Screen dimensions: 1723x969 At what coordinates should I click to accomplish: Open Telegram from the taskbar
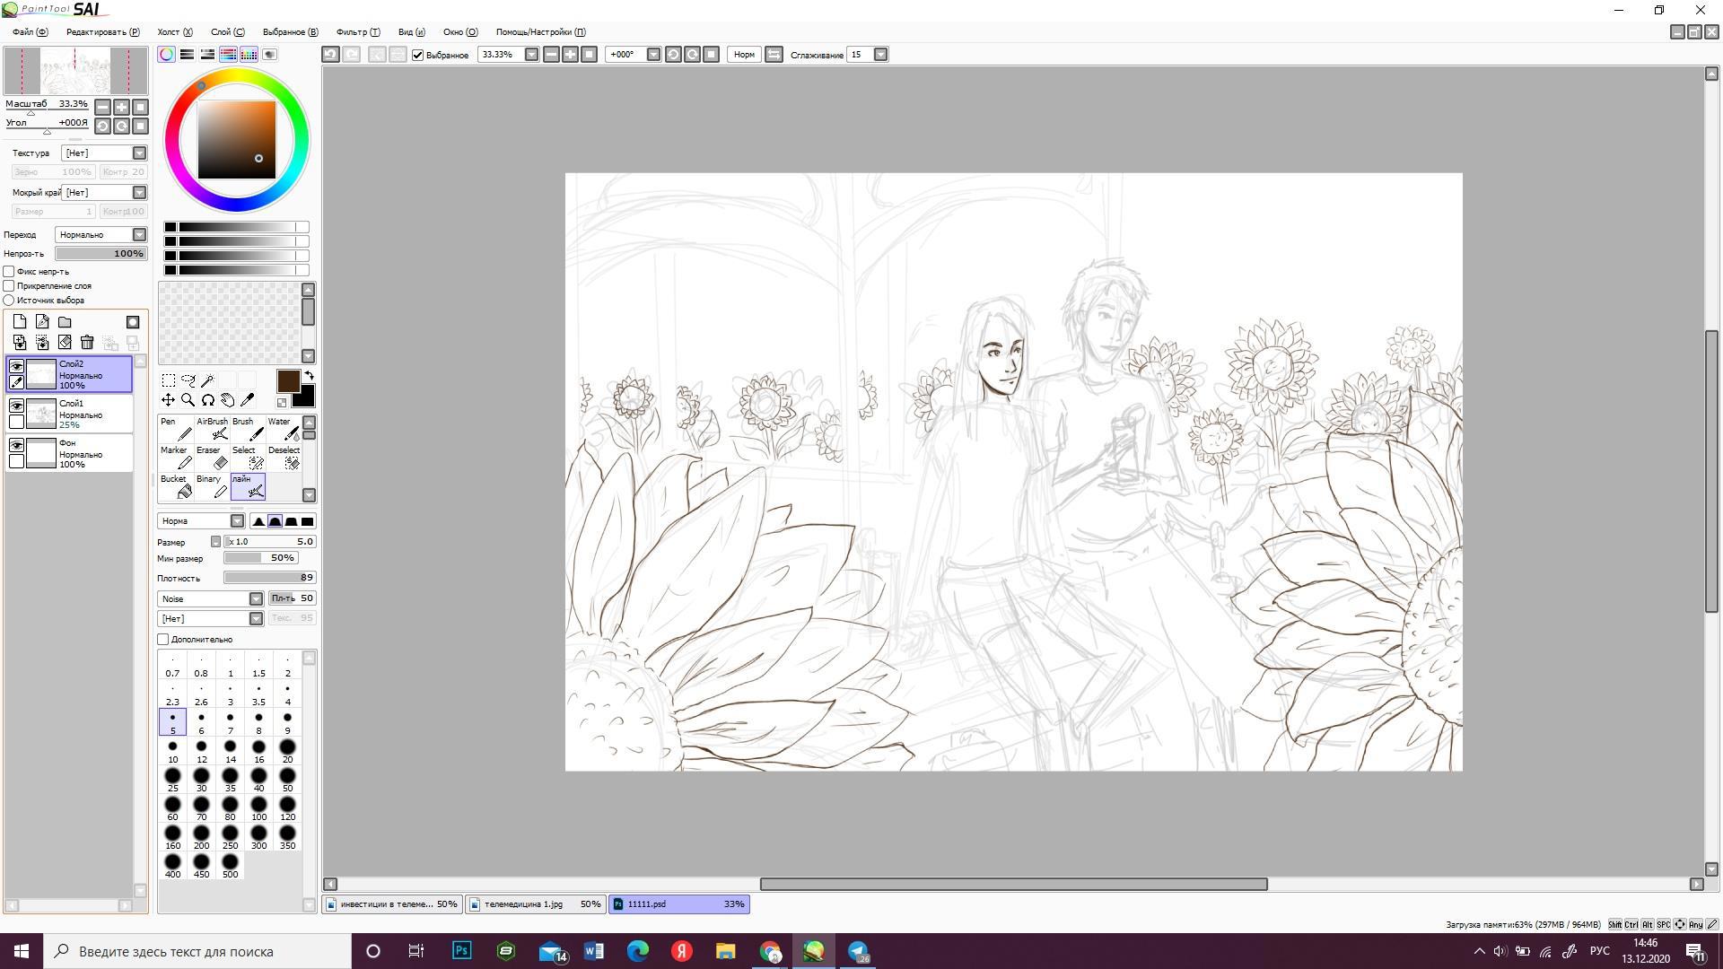click(858, 951)
